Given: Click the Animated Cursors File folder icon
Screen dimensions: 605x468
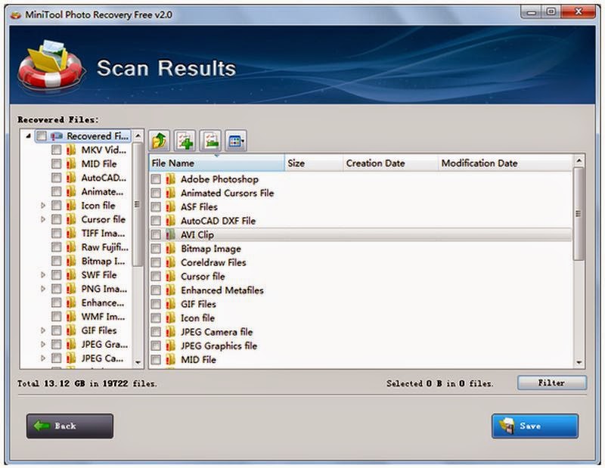Looking at the screenshot, I should click(x=170, y=194).
